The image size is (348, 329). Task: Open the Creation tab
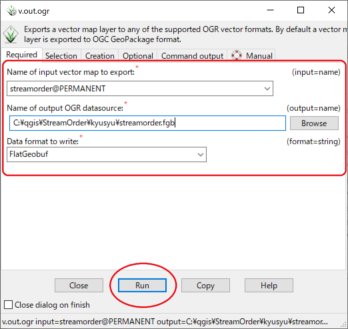point(100,56)
